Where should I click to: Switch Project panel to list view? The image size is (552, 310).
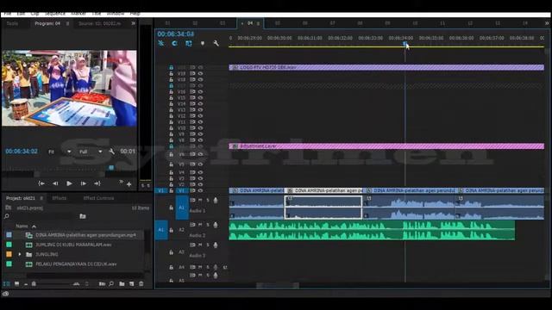tap(6, 283)
